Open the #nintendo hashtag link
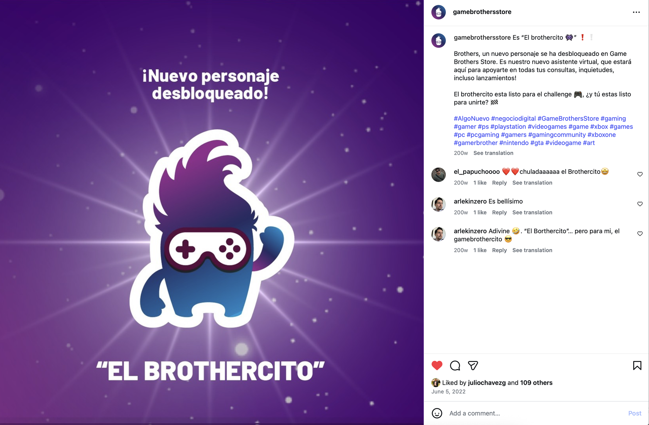 point(514,143)
